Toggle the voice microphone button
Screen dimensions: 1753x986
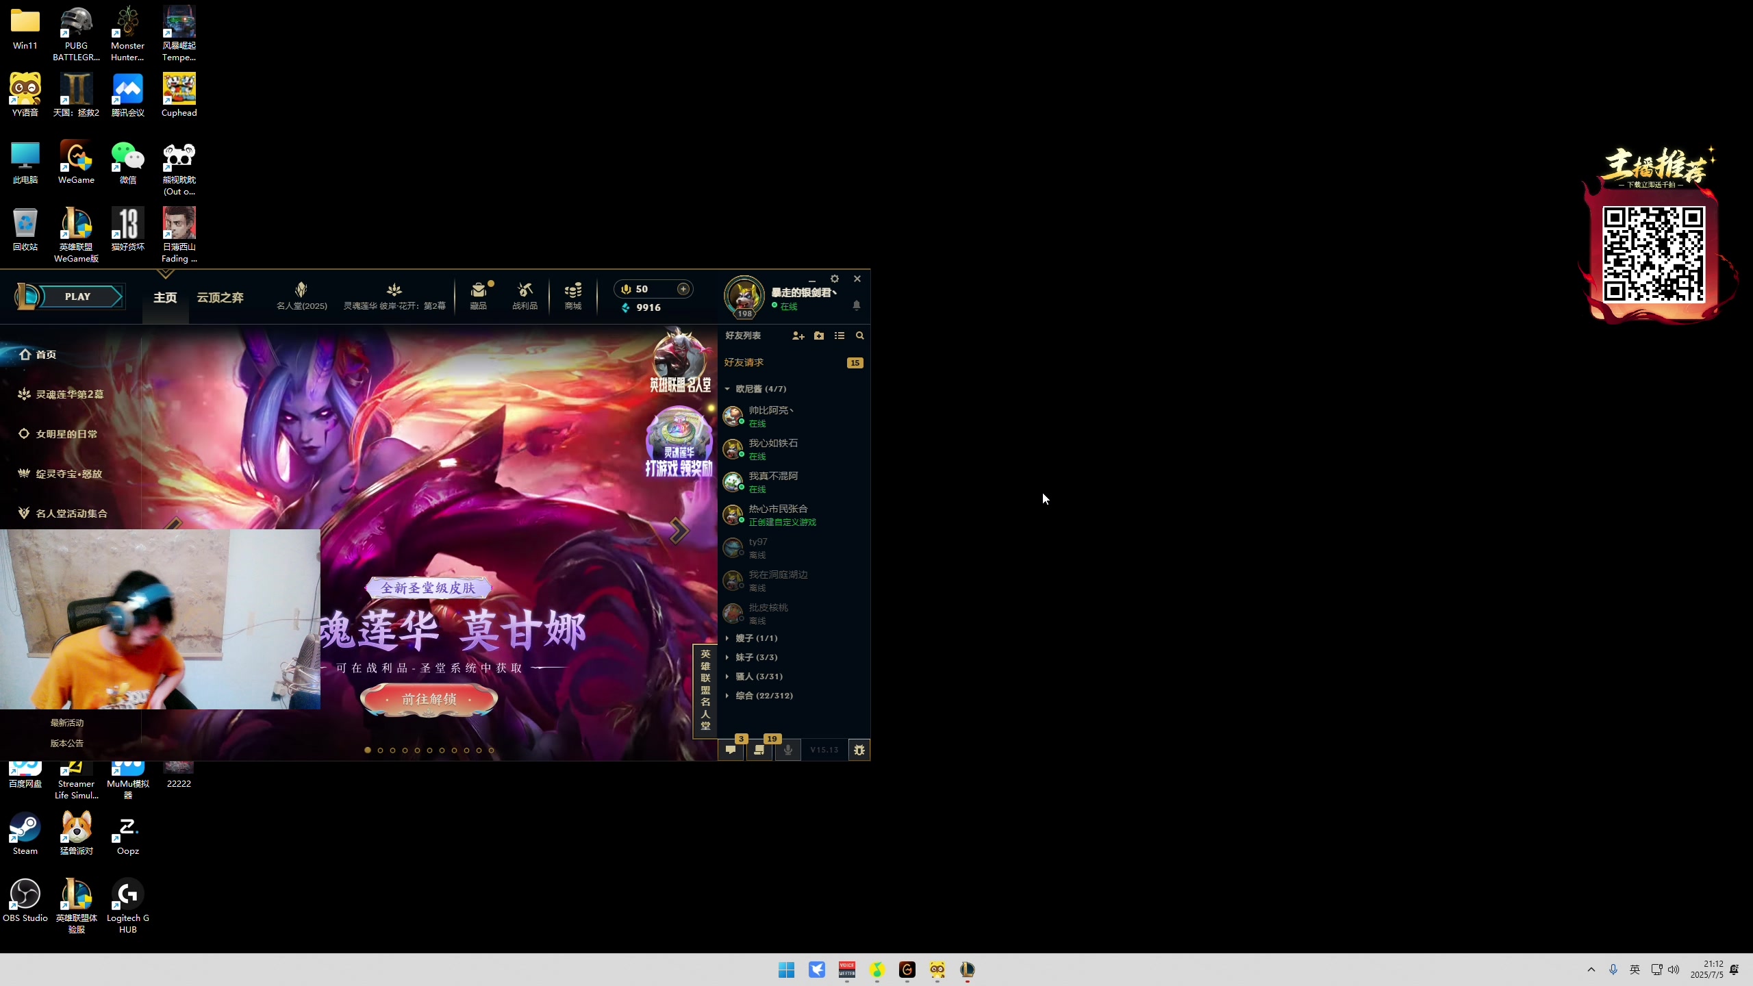pyautogui.click(x=787, y=750)
